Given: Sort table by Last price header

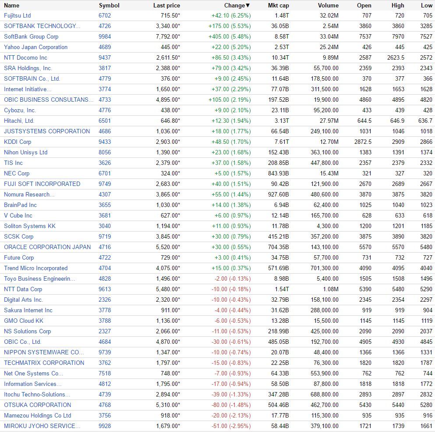Looking at the screenshot, I should click(166, 5).
